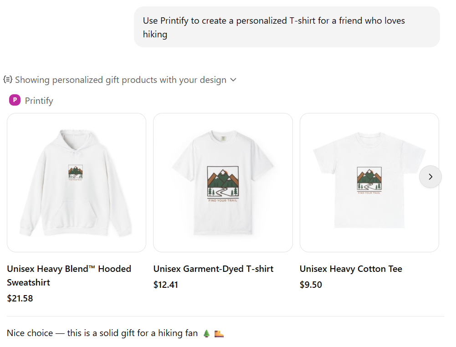Select the pink P badge next to Printify
The height and width of the screenshot is (347, 456).
coord(14,100)
